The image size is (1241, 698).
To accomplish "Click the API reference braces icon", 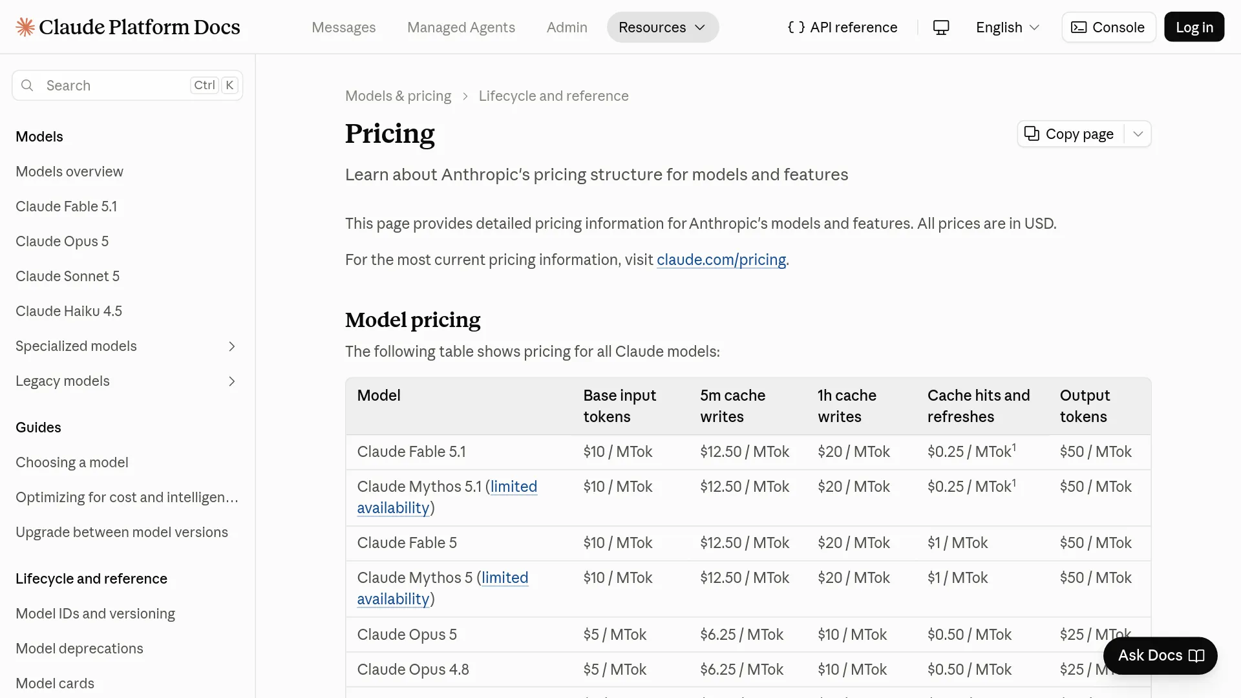I will (796, 27).
